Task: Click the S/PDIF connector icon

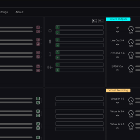Action: 50,67
